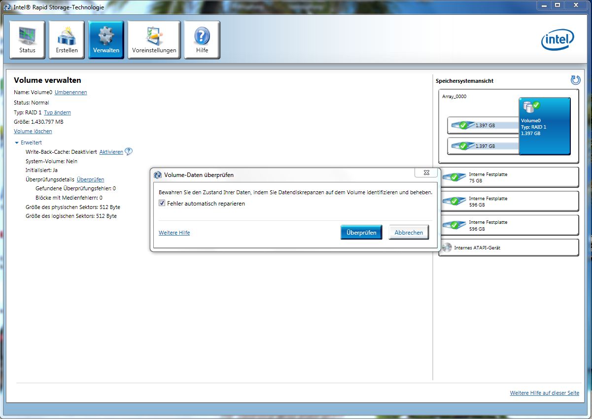Click Größe des physischen Sektors text
Viewport: 592px width, 419px height.
tap(73, 207)
